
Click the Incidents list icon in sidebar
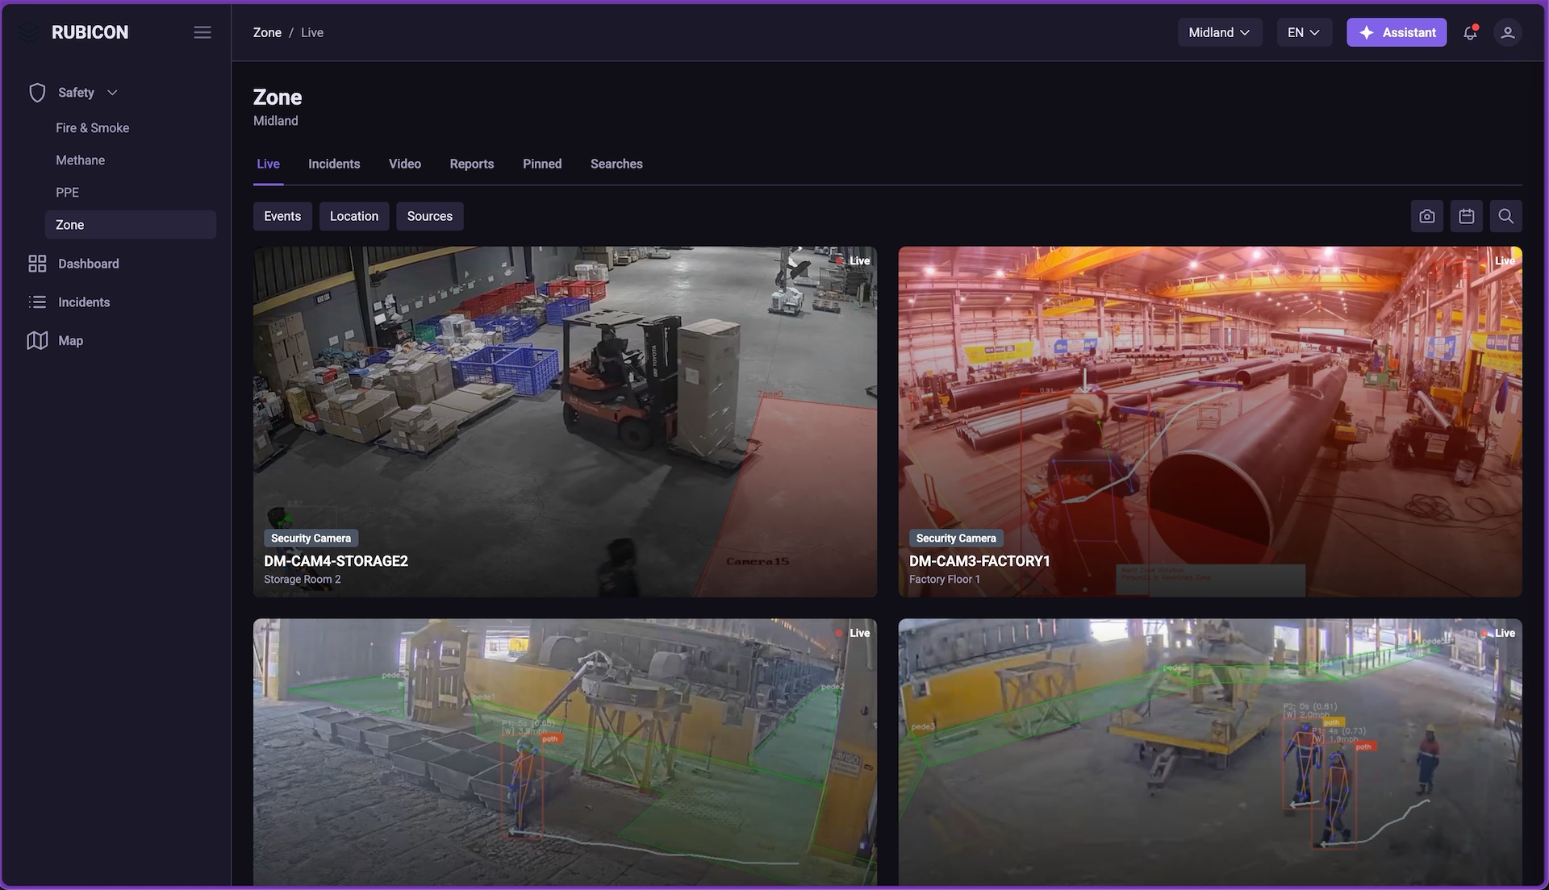point(37,302)
